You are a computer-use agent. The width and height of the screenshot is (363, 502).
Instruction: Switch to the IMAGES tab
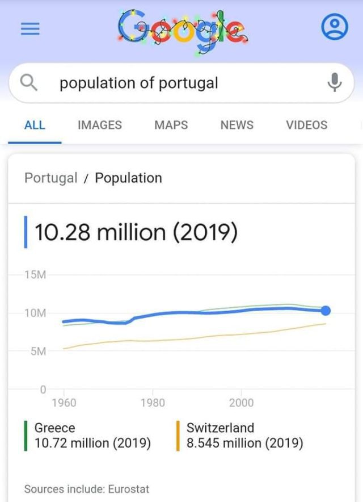pos(99,125)
